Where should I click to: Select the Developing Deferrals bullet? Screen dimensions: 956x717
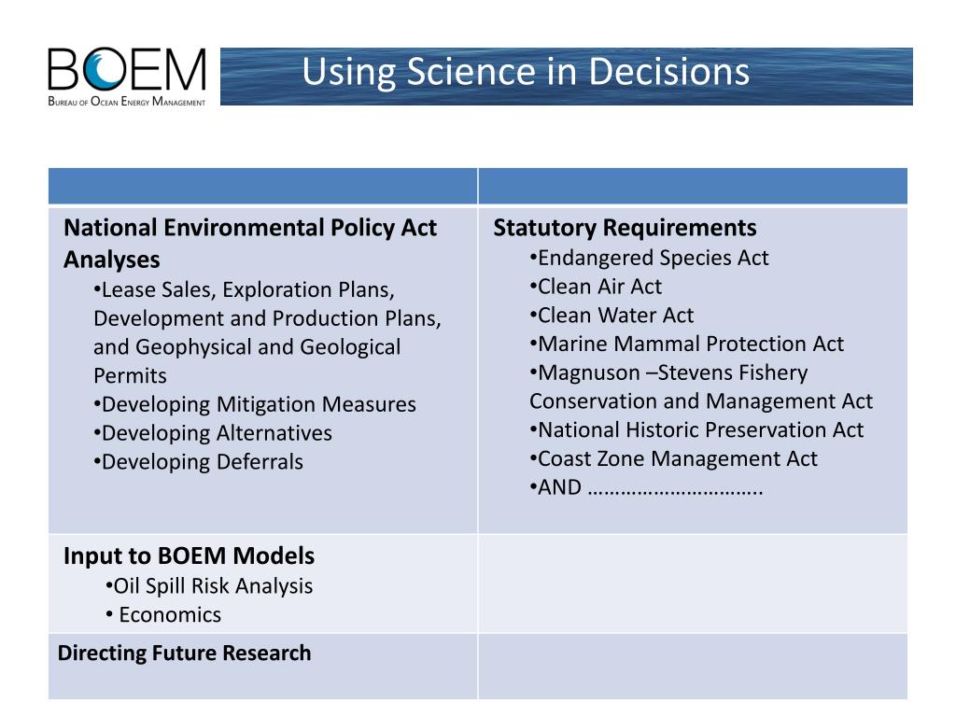(x=198, y=461)
